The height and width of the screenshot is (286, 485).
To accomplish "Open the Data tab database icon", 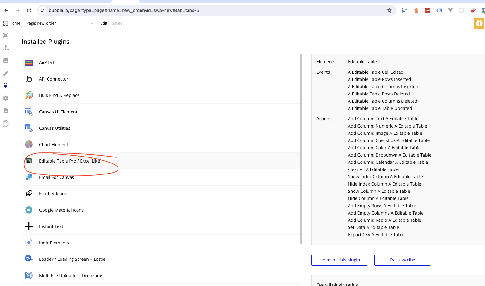I will pos(6,60).
